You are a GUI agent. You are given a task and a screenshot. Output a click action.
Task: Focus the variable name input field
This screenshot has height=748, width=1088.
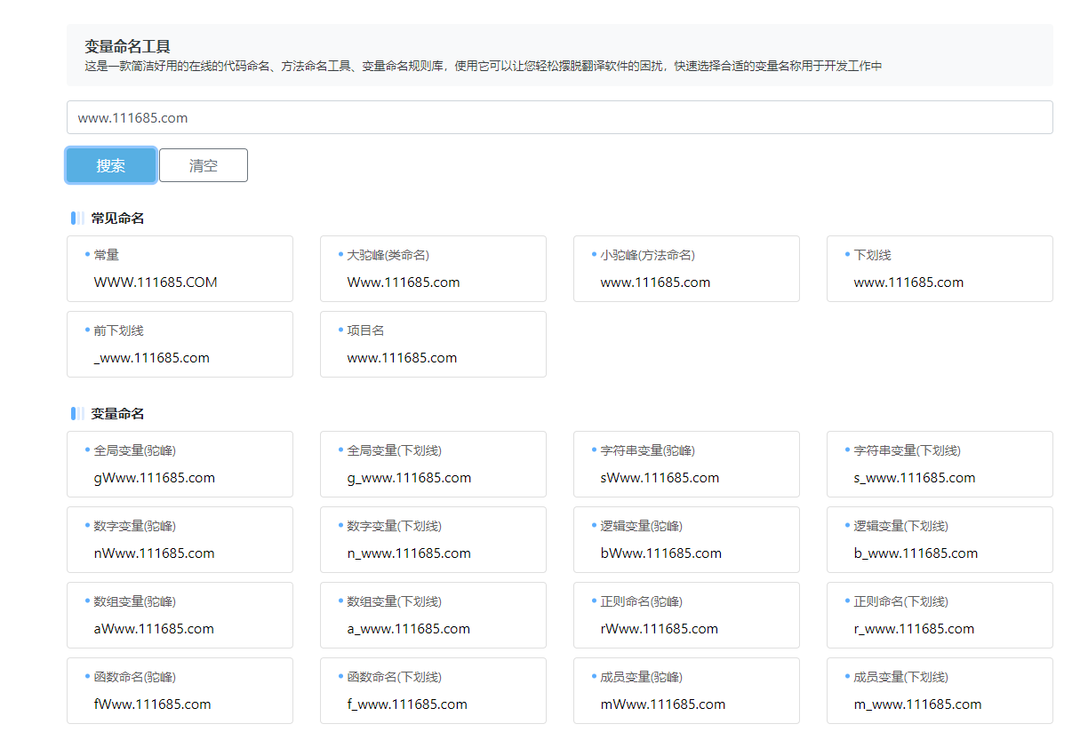tap(559, 117)
